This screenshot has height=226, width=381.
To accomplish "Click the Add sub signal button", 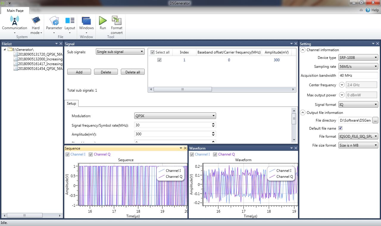I will [x=79, y=72].
